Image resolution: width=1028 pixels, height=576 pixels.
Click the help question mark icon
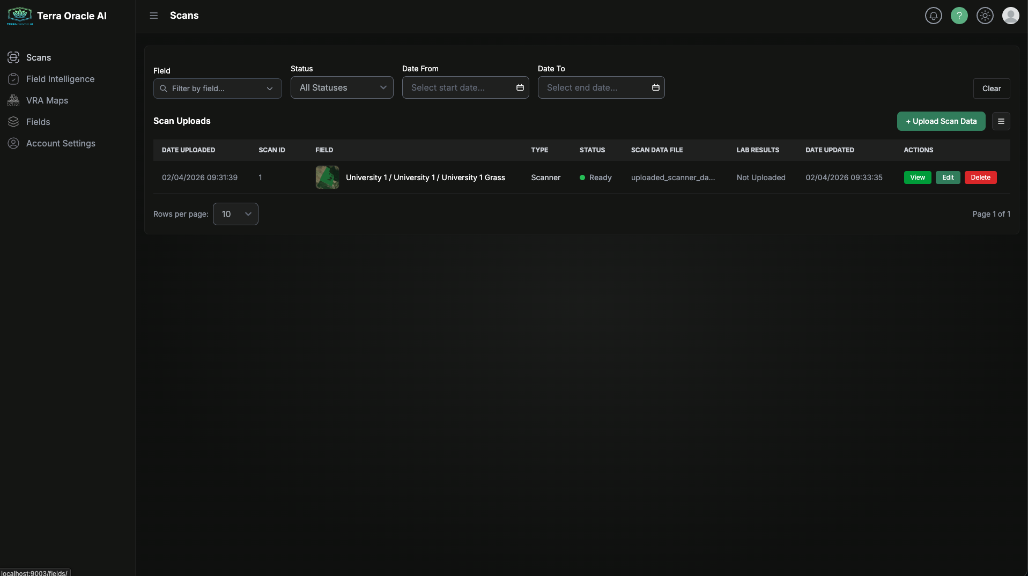click(959, 16)
